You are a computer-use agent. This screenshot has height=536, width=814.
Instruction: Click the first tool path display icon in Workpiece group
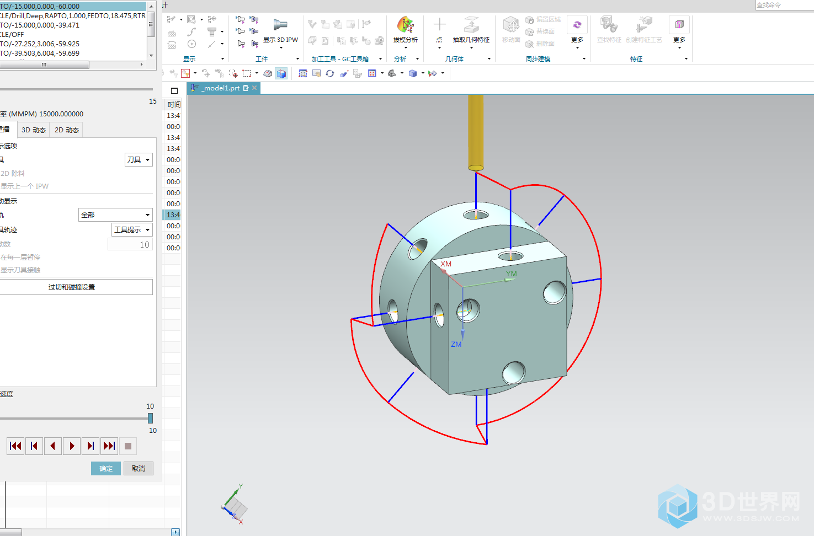[x=240, y=20]
